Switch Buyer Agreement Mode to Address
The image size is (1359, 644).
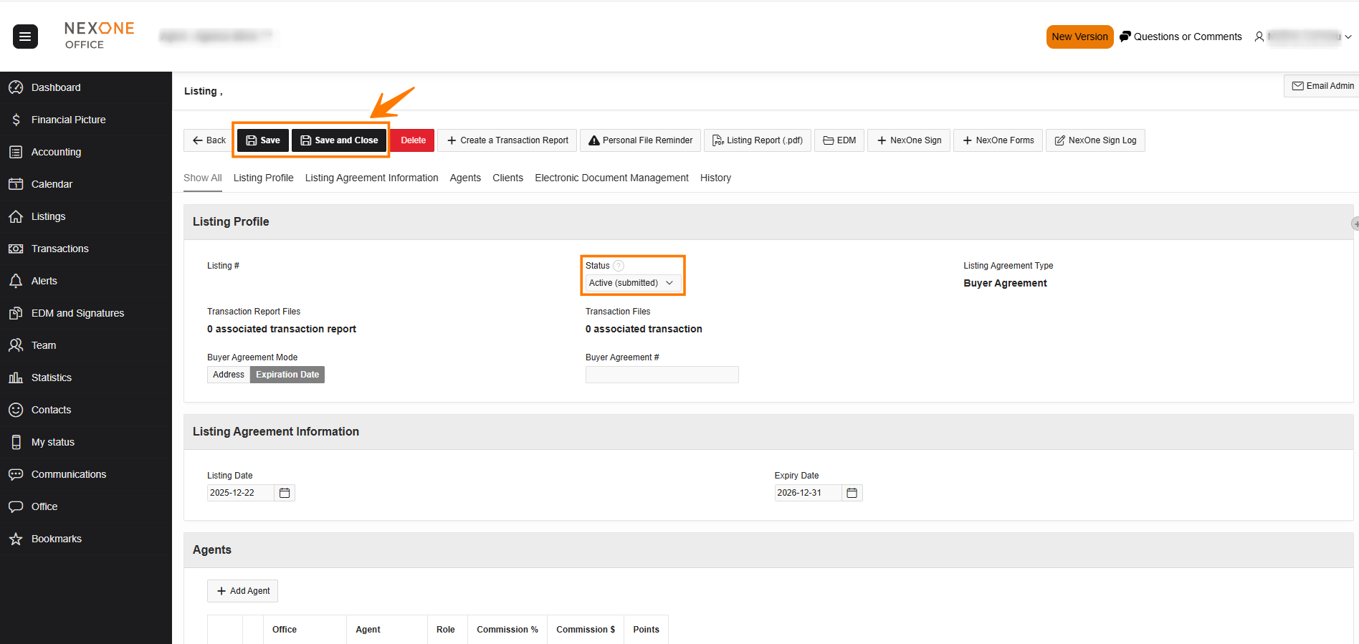point(229,375)
